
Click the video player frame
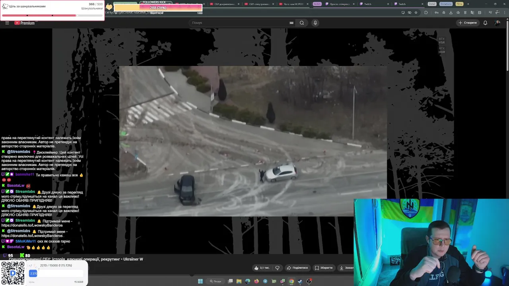point(253,141)
